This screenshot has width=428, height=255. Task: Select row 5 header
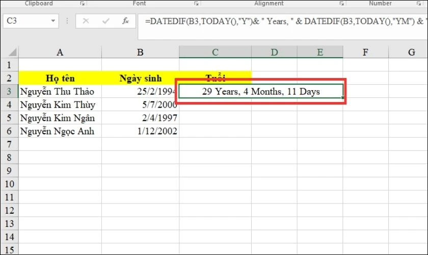(10, 118)
